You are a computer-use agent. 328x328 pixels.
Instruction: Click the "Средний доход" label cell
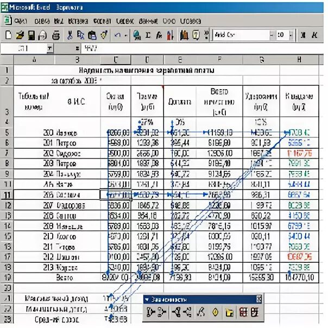point(56,319)
